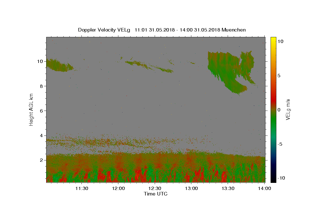Click the height axis label 6
Image resolution: width=328 pixels, height=219 pixels.
click(x=42, y=111)
